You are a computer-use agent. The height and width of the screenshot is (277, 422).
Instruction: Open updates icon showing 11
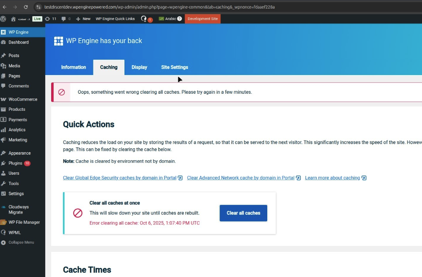point(51,19)
